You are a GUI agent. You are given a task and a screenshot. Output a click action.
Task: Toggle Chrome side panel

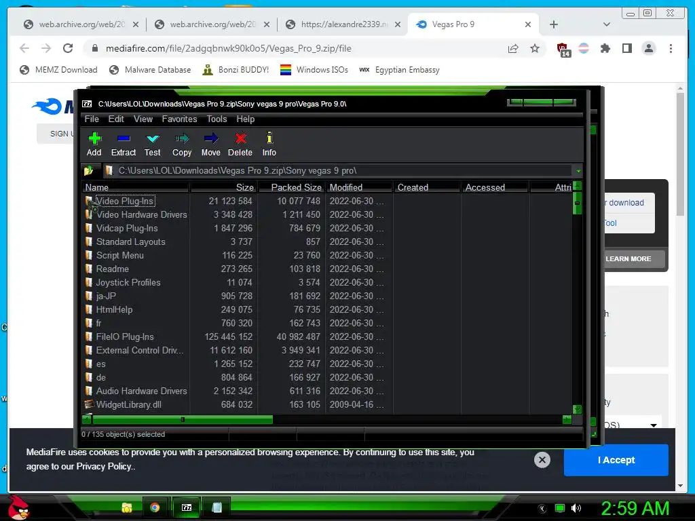tap(626, 48)
